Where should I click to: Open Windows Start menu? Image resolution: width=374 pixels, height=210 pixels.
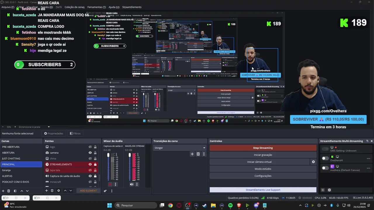(110, 205)
